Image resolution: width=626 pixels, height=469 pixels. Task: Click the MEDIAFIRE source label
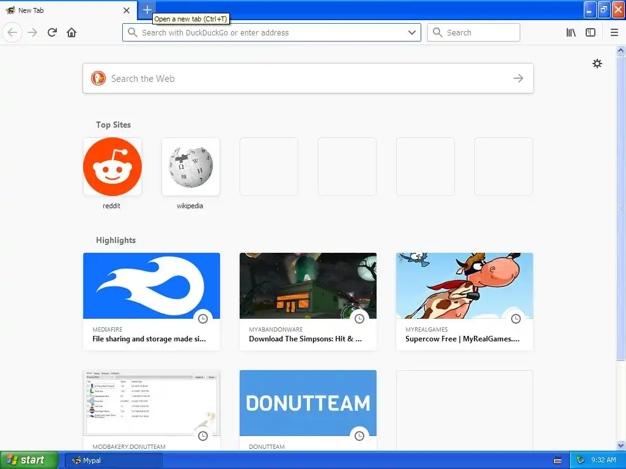pos(108,329)
